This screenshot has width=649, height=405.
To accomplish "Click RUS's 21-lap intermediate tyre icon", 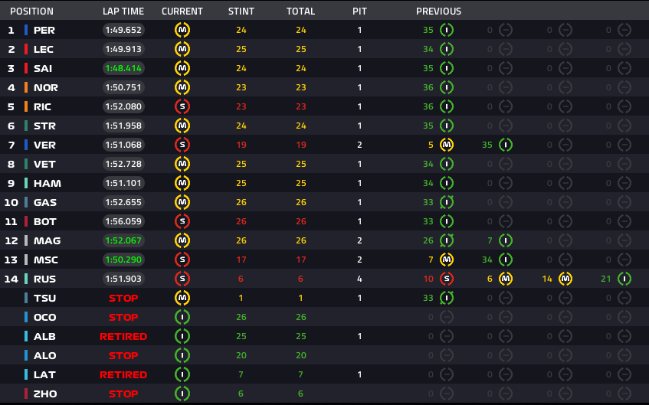I will [x=624, y=279].
